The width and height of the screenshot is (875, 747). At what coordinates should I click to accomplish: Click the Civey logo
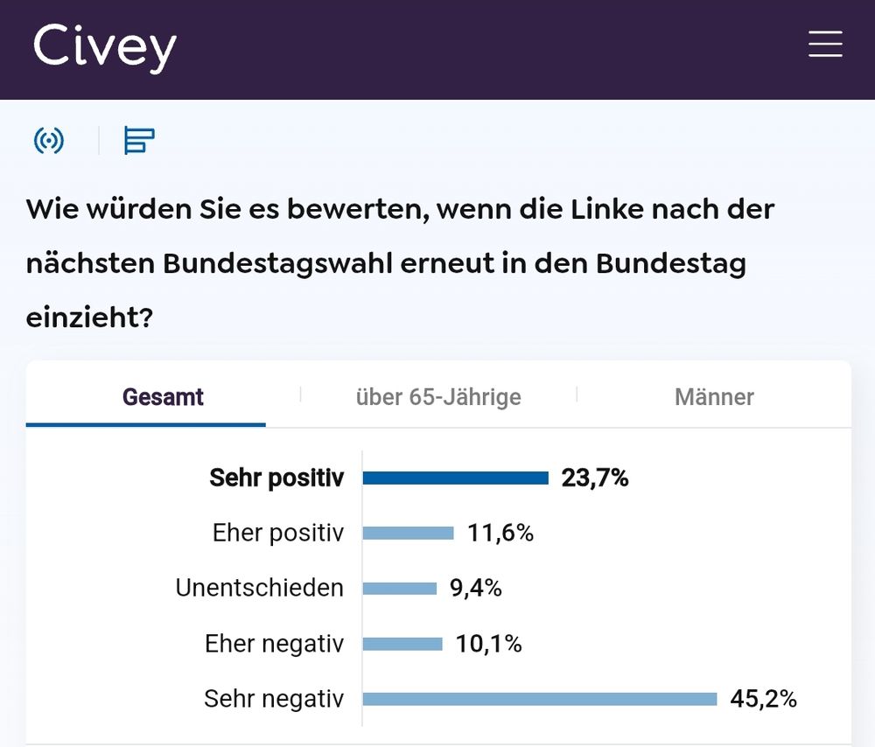coord(104,49)
